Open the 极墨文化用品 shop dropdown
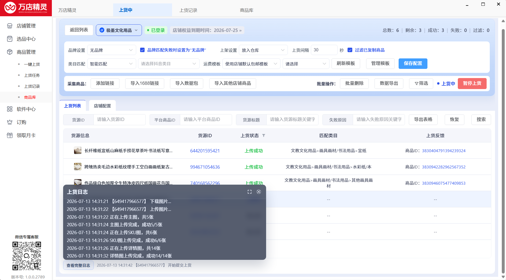This screenshot has height=280, width=506. 119,30
